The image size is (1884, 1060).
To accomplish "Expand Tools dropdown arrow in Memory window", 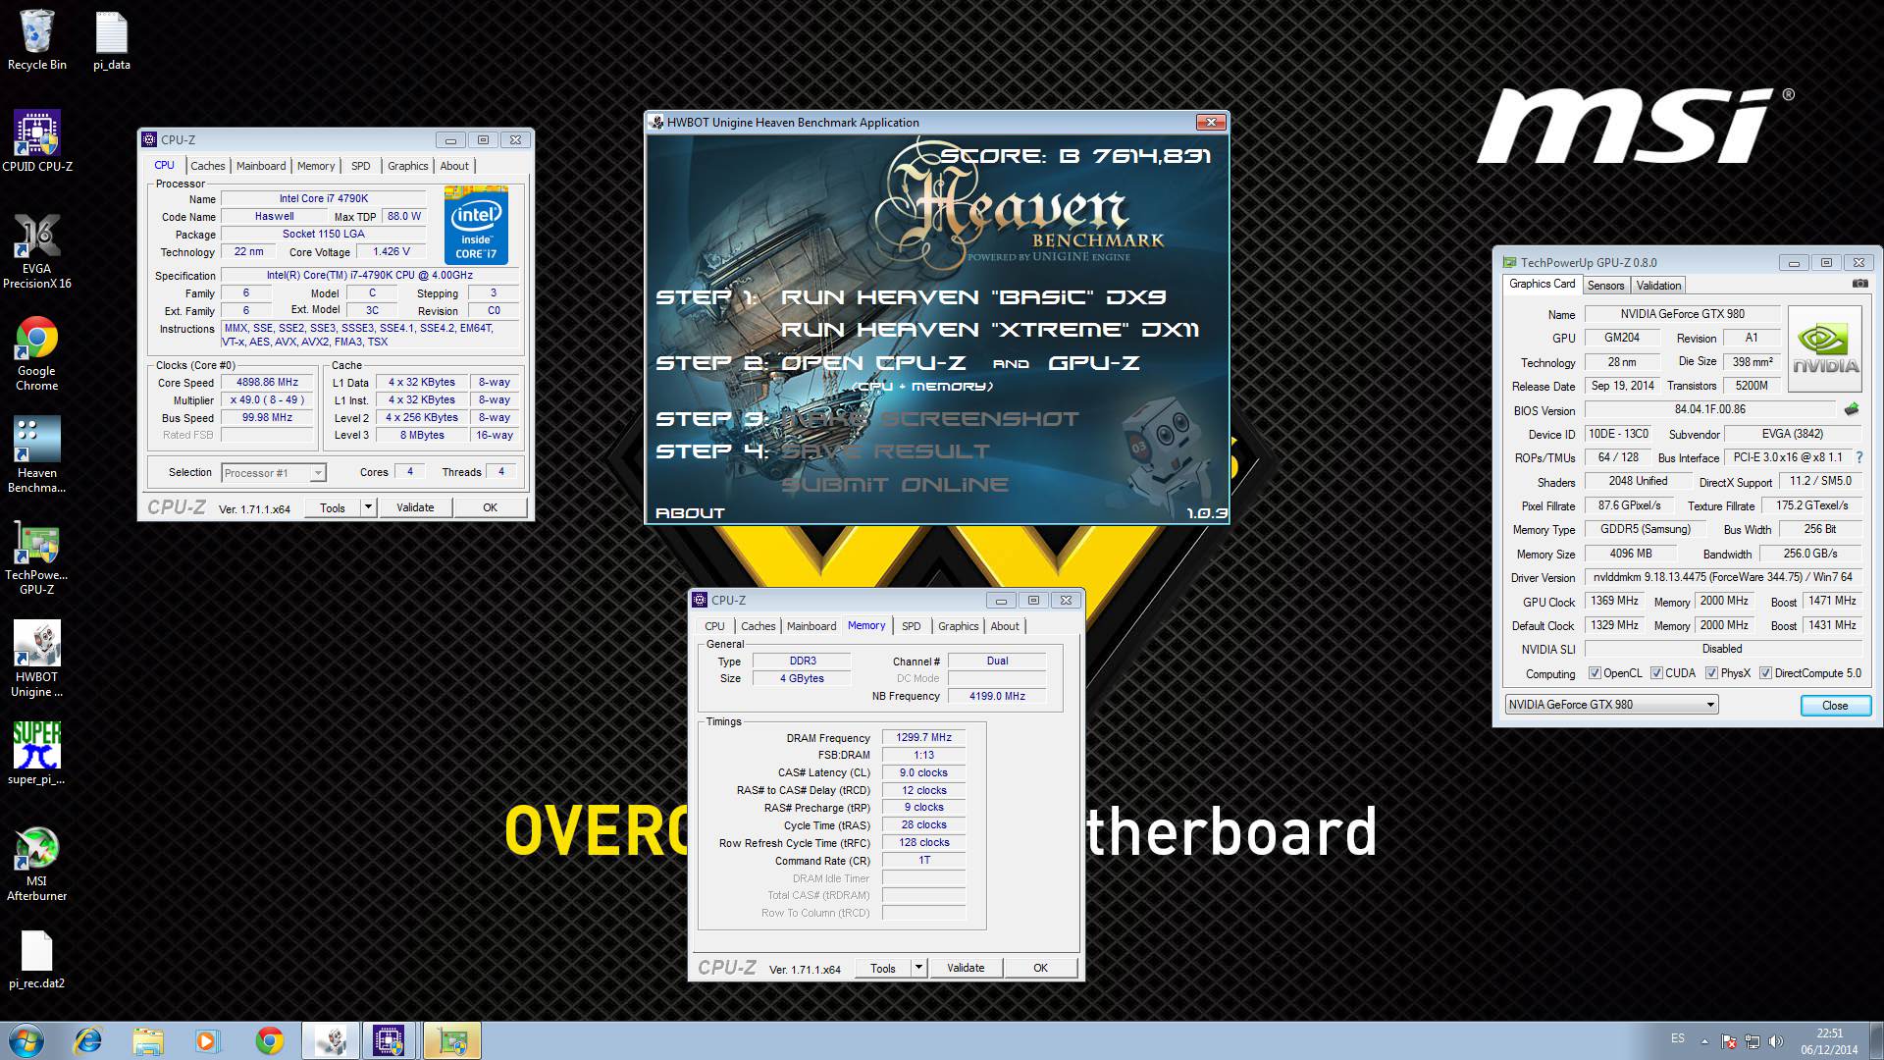I will tap(918, 968).
